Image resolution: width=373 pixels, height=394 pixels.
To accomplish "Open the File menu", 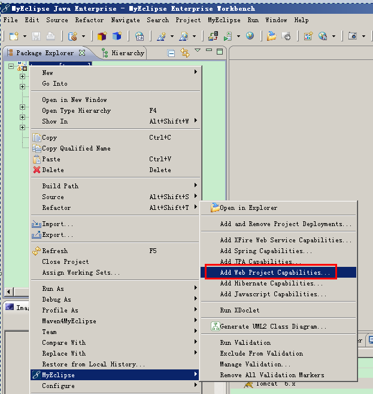I will point(11,20).
